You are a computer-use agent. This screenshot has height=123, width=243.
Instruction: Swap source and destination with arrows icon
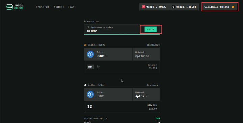(122, 80)
